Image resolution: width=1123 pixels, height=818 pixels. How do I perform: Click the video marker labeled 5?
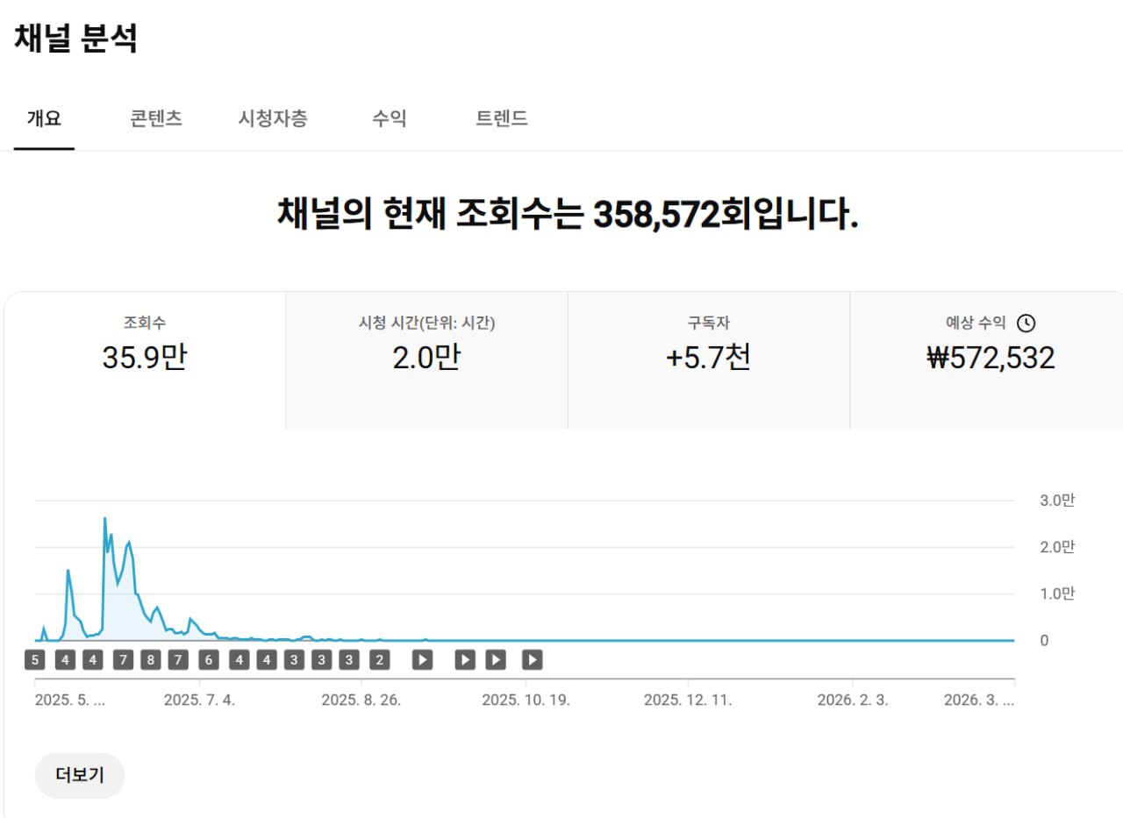coord(35,660)
